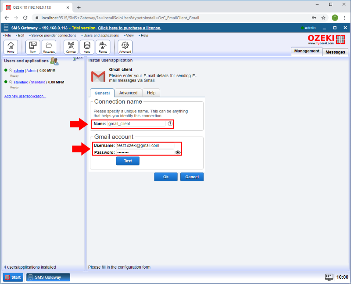This screenshot has width=351, height=284.
Task: Click the Routes signpost toolbar icon
Action: click(x=103, y=47)
